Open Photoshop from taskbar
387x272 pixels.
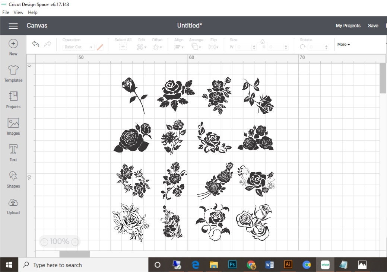click(232, 265)
